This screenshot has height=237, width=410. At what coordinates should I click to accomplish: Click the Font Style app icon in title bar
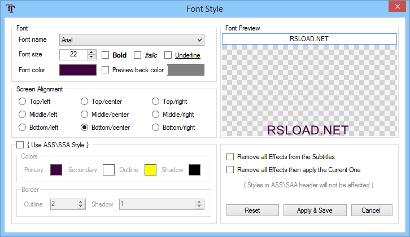coord(11,8)
